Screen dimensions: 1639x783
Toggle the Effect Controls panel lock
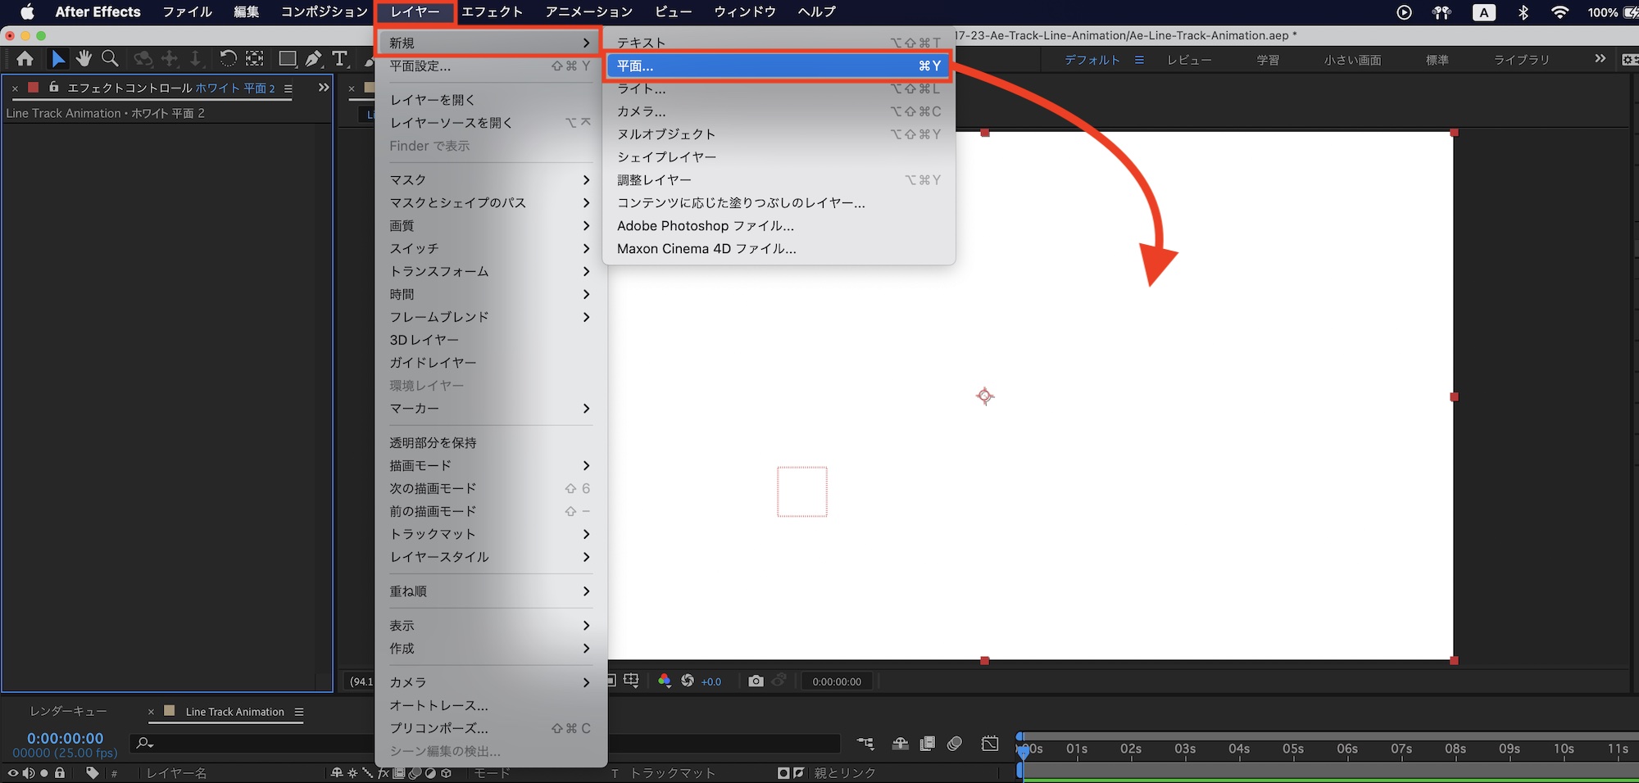pos(54,87)
